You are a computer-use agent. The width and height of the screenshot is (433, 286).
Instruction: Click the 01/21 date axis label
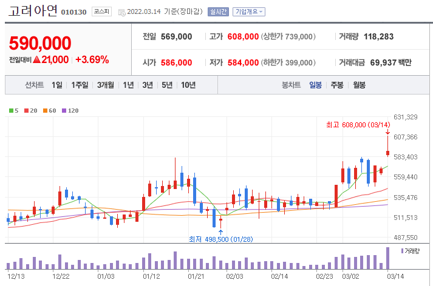pyautogui.click(x=196, y=276)
